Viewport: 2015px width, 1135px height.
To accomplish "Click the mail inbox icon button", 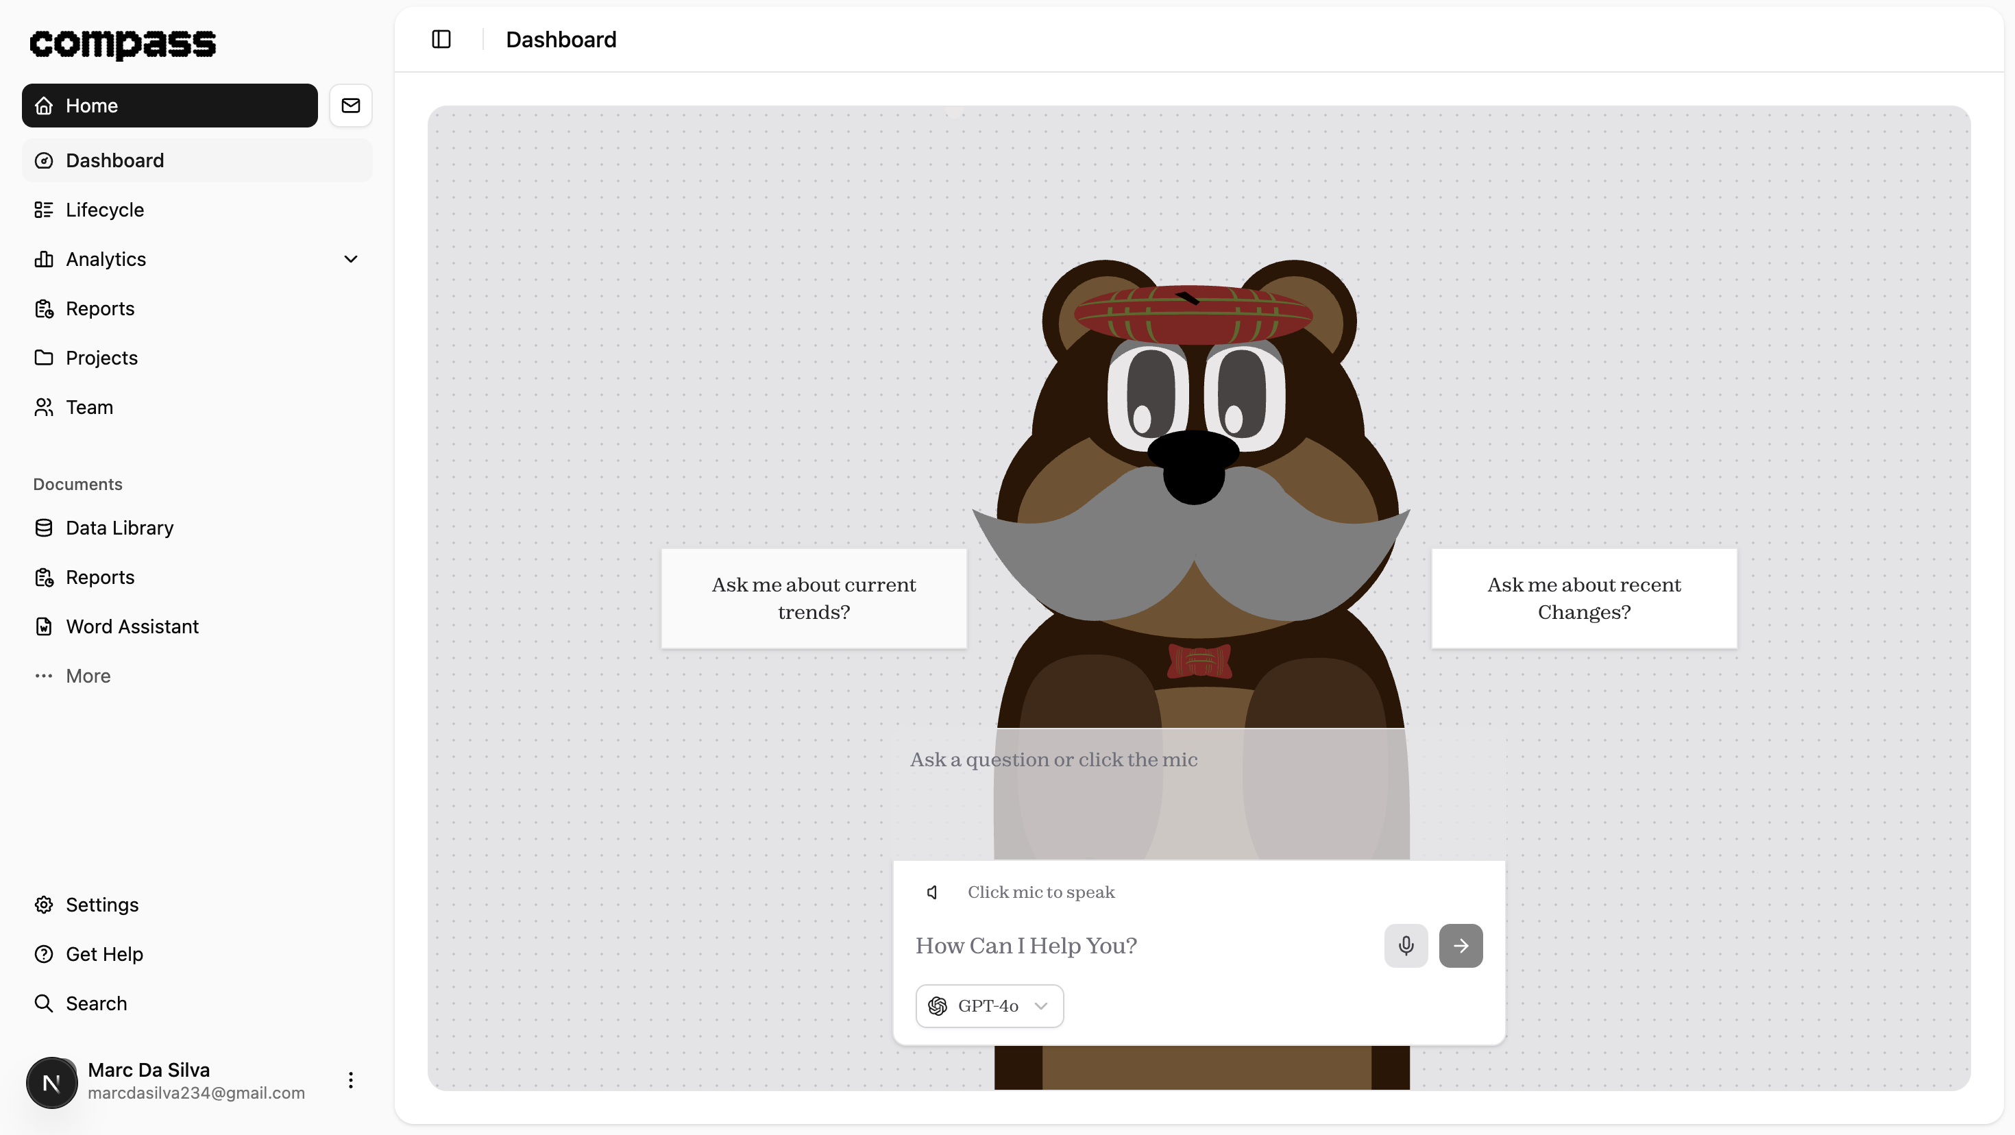I will pyautogui.click(x=350, y=106).
